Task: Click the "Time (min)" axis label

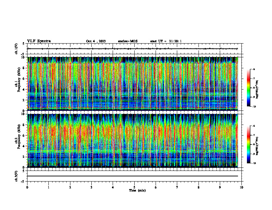Action: [137, 190]
